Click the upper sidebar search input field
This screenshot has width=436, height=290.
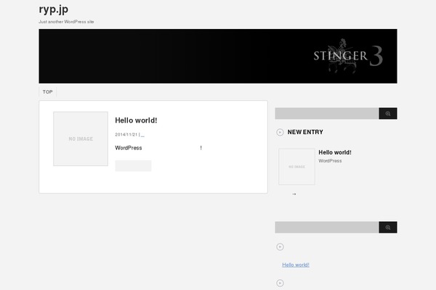[327, 114]
